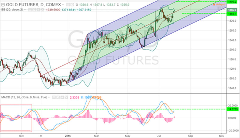The width and height of the screenshot is (240, 138).
Task: Click the BB lower value 1307.3159
Action: tap(84, 10)
